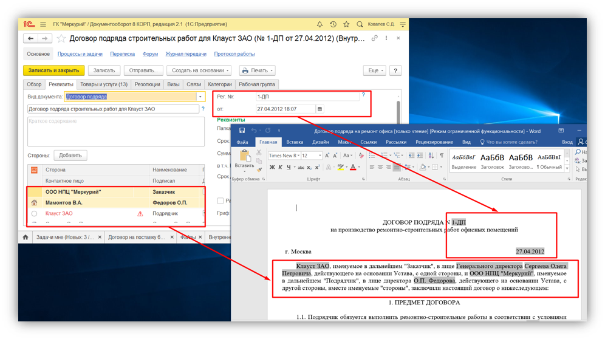Viewport: 605px width, 339px height.
Task: Apply superscript x² in Word
Action: tap(317, 167)
